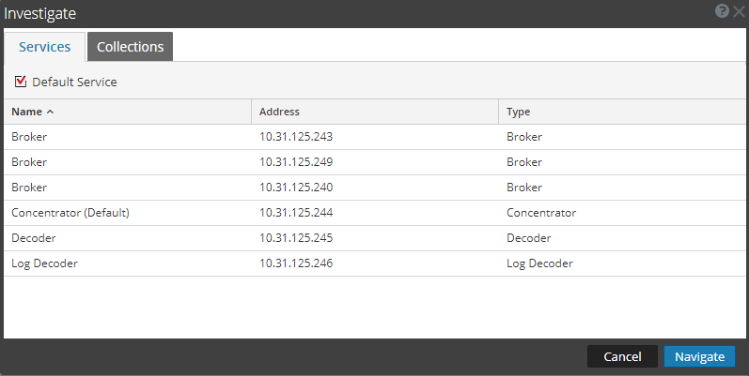Click the Cancel button
The height and width of the screenshot is (376, 749).
(x=622, y=356)
